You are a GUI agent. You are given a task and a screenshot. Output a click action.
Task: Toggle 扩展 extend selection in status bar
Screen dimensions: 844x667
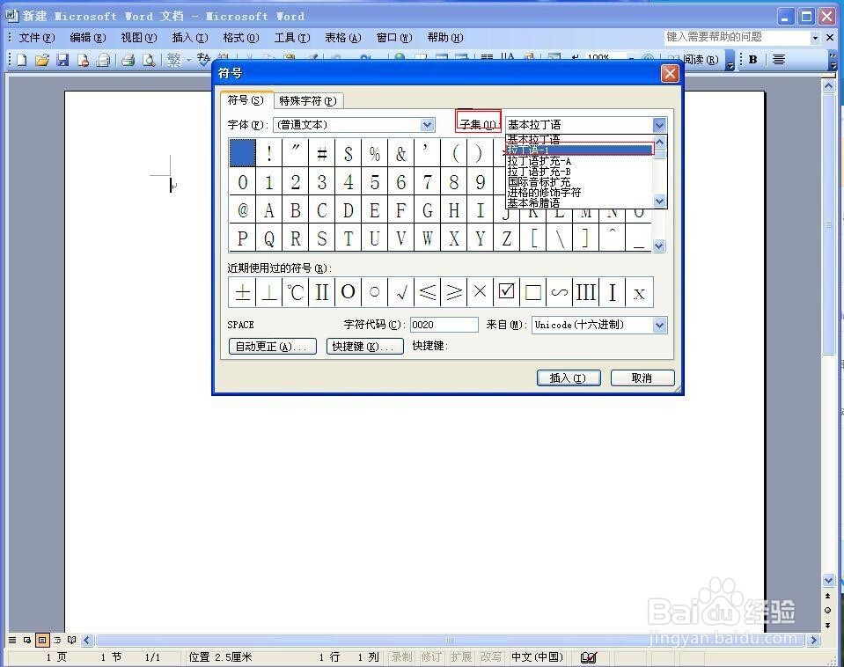pos(461,657)
